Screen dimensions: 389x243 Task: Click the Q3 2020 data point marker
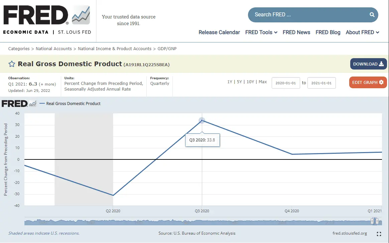click(x=202, y=121)
